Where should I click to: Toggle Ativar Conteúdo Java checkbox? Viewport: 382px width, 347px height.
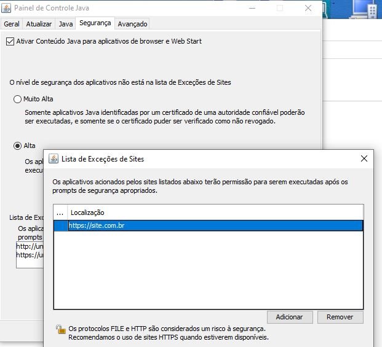10,41
